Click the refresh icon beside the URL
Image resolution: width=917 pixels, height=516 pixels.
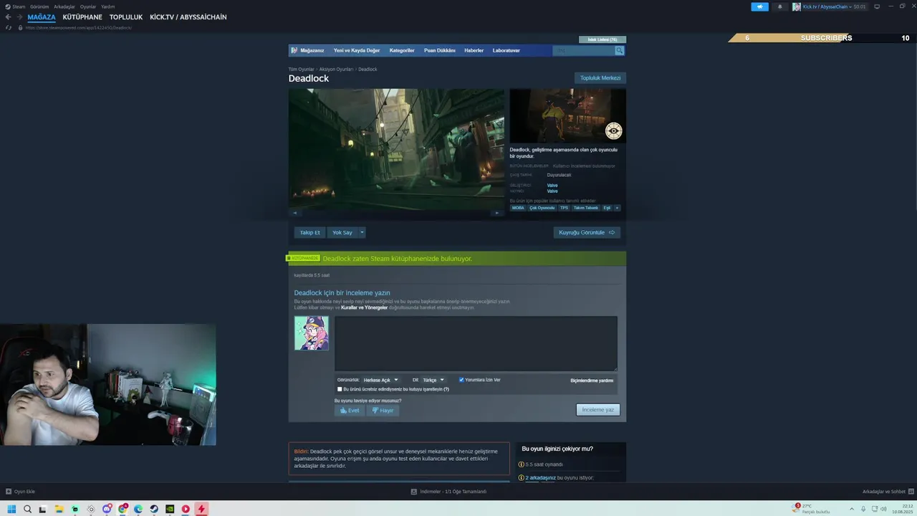(9, 27)
